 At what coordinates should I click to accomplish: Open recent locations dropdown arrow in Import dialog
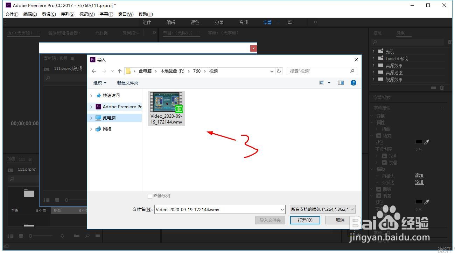click(x=112, y=71)
